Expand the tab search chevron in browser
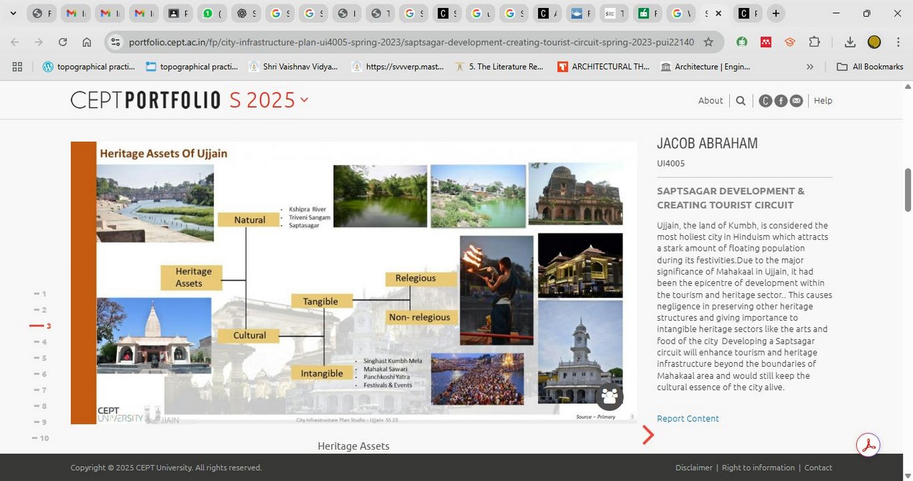913x481 pixels. (x=13, y=13)
